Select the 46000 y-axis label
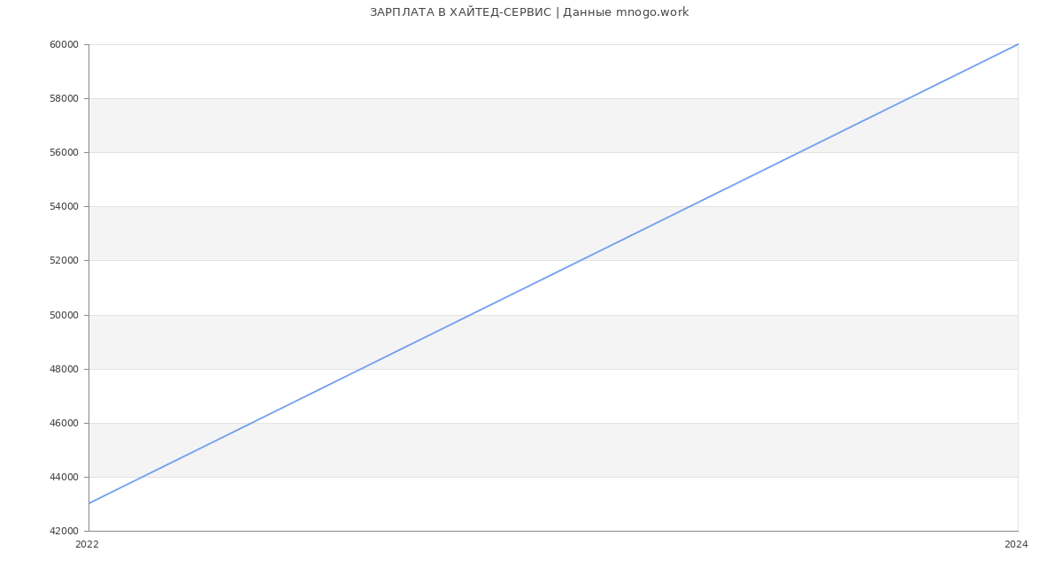The image size is (1062, 575). pos(65,423)
